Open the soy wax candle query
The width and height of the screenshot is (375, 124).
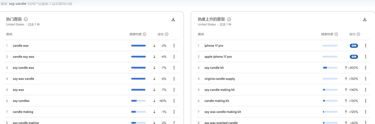(x=24, y=79)
